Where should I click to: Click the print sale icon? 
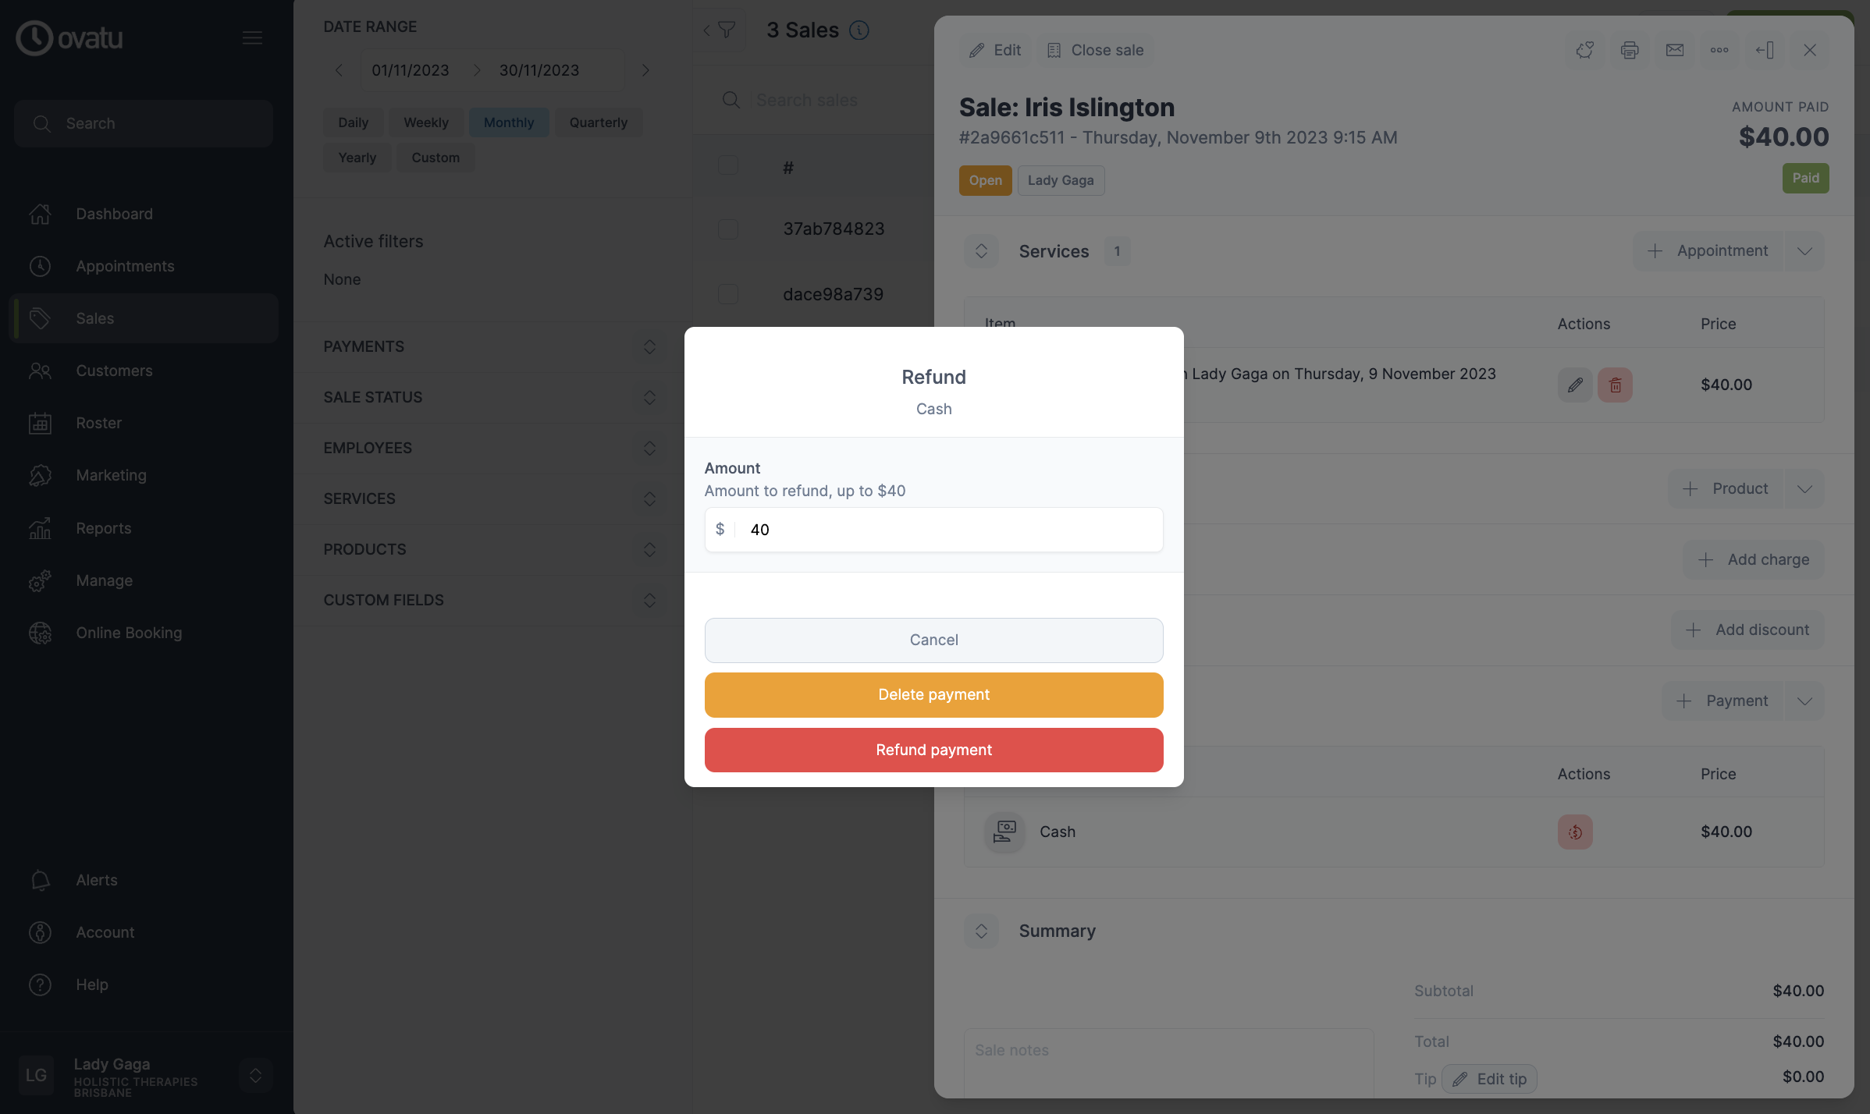pos(1630,50)
